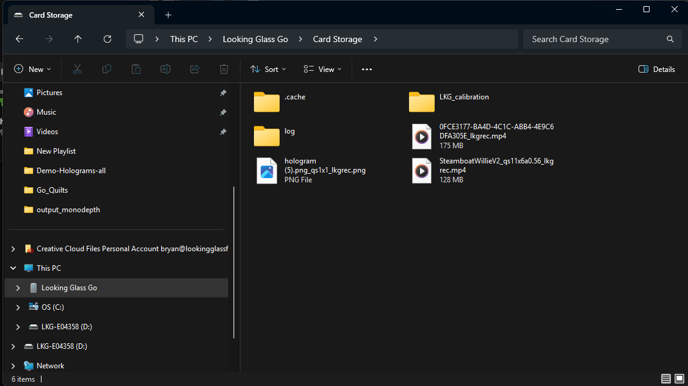Switch to large thumbnails view in status bar

coord(679,379)
